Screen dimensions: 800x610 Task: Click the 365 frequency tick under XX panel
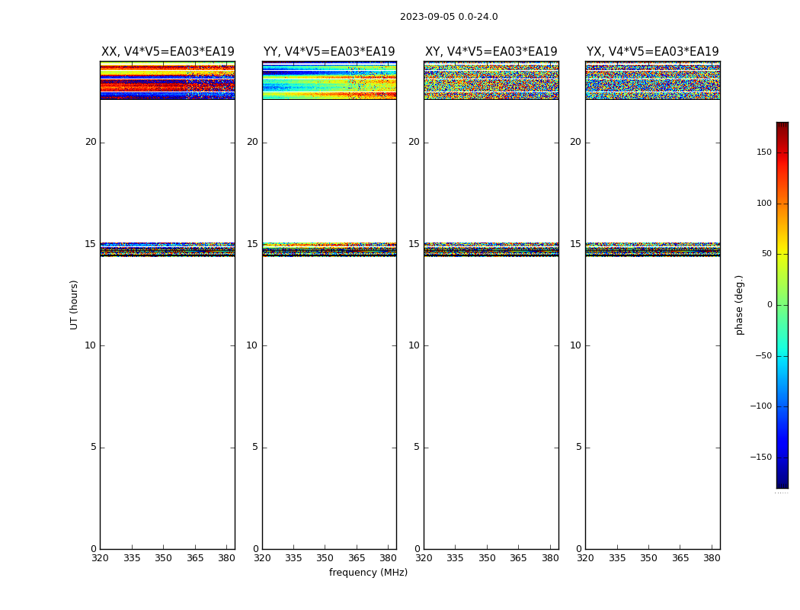[x=195, y=558]
